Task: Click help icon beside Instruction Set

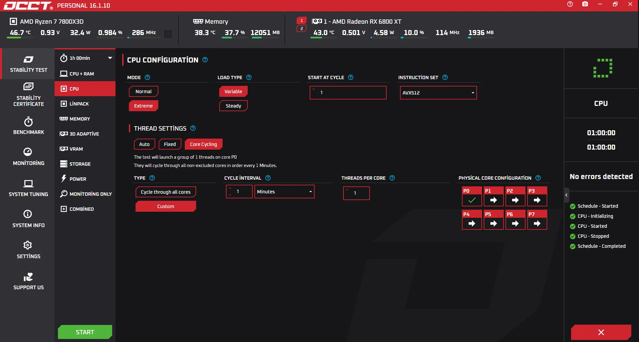Action: point(445,77)
